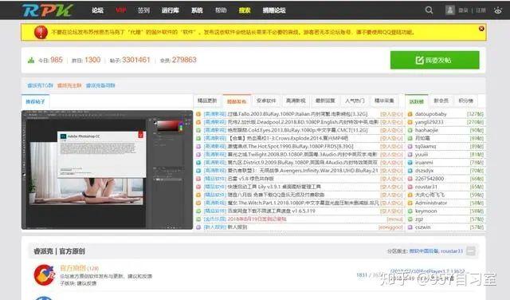
Task: Click the 注册 link
Action: click(x=481, y=10)
